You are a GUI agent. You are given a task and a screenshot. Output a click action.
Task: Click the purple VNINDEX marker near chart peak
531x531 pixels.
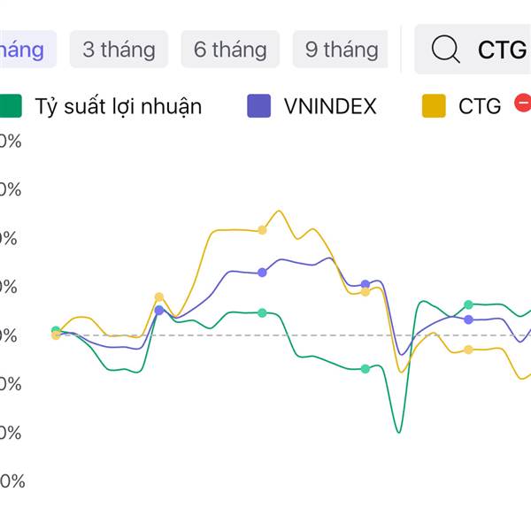click(263, 273)
